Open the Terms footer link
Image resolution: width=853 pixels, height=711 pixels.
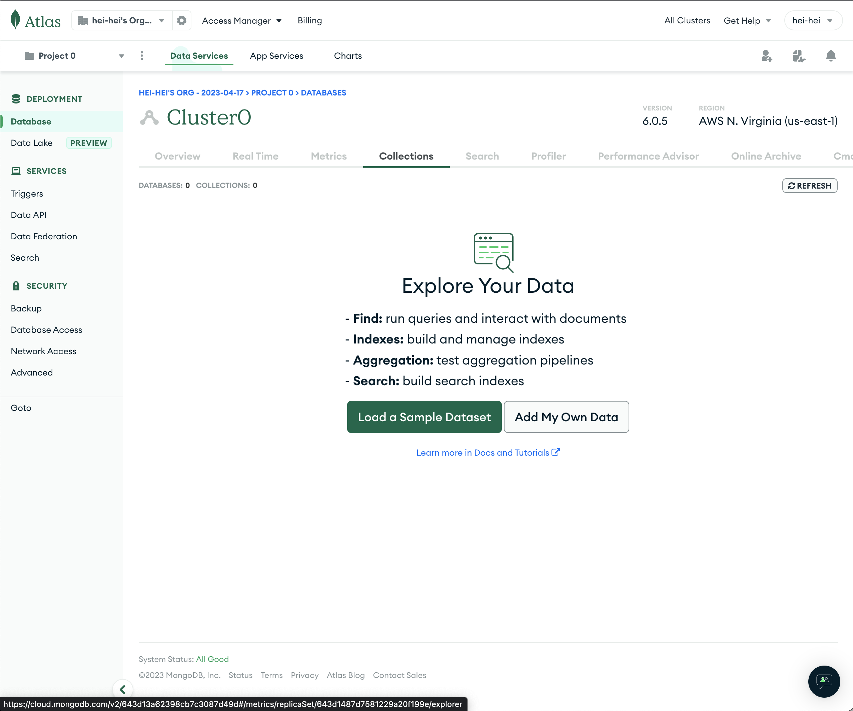click(x=271, y=675)
